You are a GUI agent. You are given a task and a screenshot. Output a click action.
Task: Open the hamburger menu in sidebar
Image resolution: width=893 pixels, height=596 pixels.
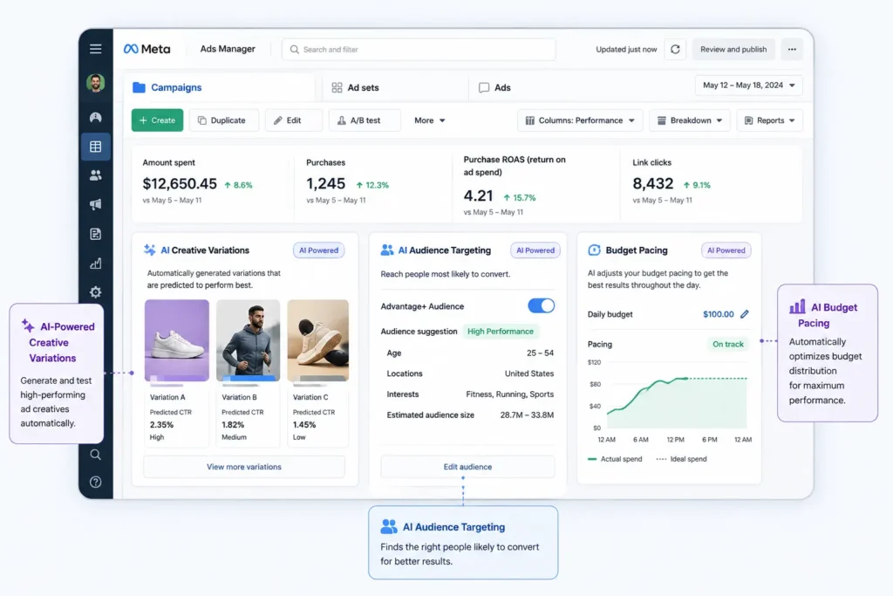point(96,49)
